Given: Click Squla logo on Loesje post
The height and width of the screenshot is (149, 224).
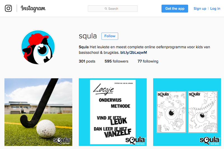Looking at the screenshot, I should coord(135,141).
